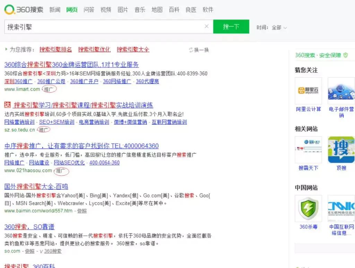The height and width of the screenshot is (268, 355).
Task: Open the 400-0064-360 sublink
Action: coord(104,163)
